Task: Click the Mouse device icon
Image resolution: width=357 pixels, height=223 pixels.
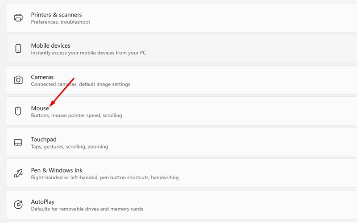Action: pyautogui.click(x=18, y=111)
